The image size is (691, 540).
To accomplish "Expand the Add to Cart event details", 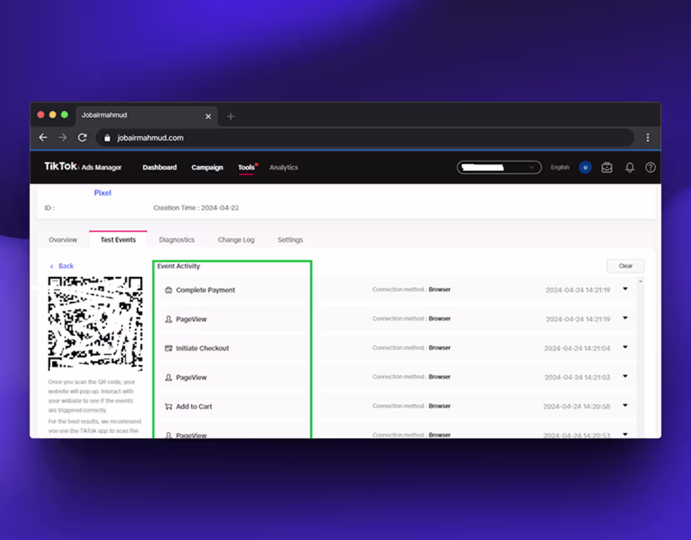I will click(x=624, y=406).
